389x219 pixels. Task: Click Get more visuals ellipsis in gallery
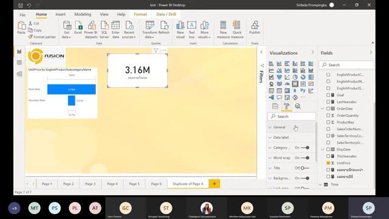303,97
